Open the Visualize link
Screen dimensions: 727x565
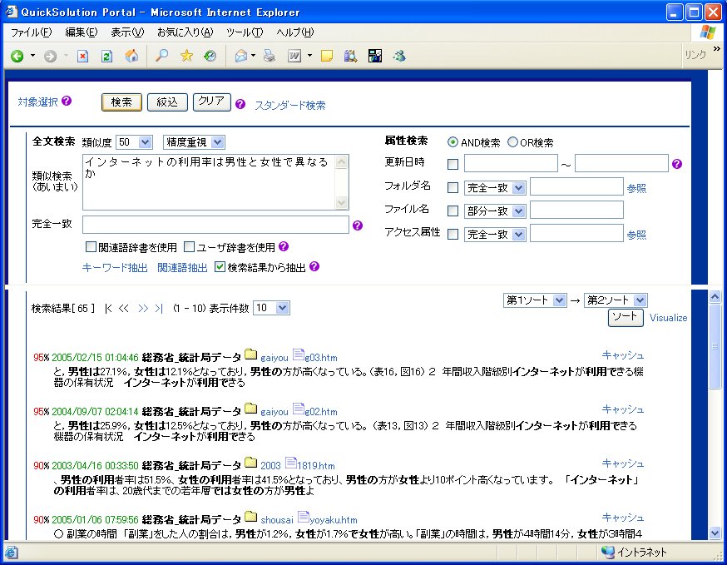pyautogui.click(x=668, y=318)
